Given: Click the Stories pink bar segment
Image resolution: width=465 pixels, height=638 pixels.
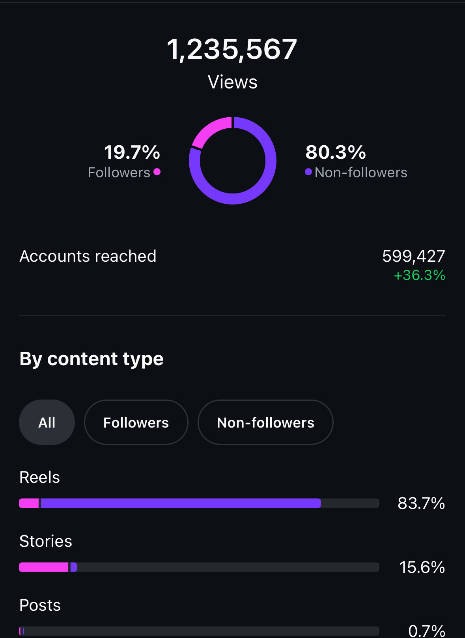Looking at the screenshot, I should coord(43,567).
